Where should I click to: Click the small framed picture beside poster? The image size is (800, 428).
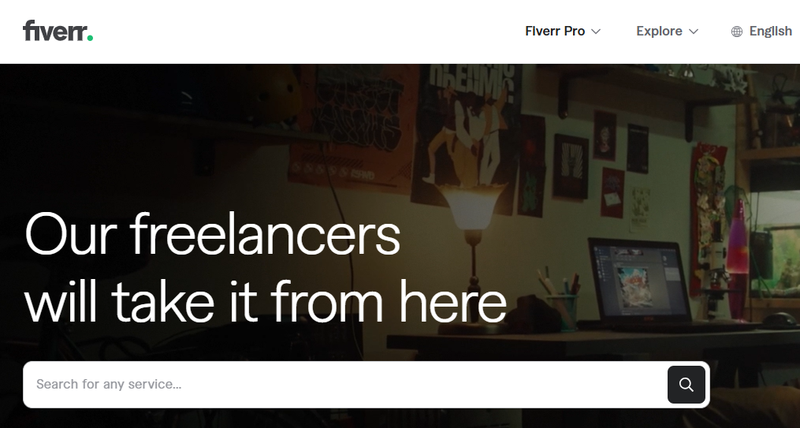(x=571, y=166)
